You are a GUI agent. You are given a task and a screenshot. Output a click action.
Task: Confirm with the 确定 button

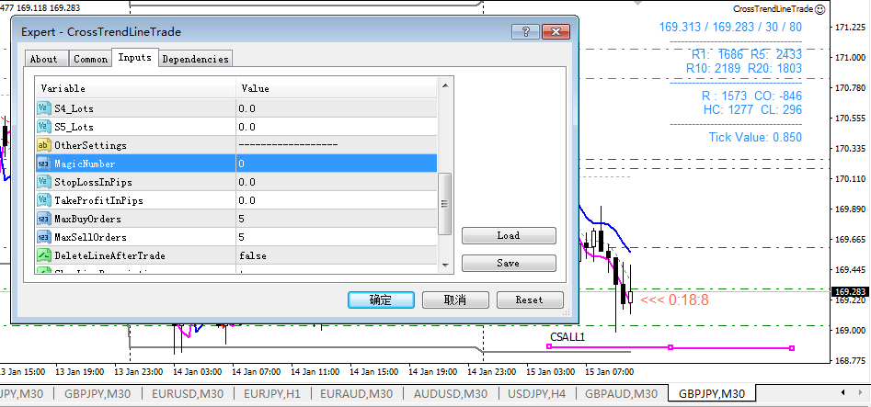381,300
